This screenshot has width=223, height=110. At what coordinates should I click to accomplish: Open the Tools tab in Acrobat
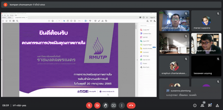pyautogui.click(x=9, y=17)
